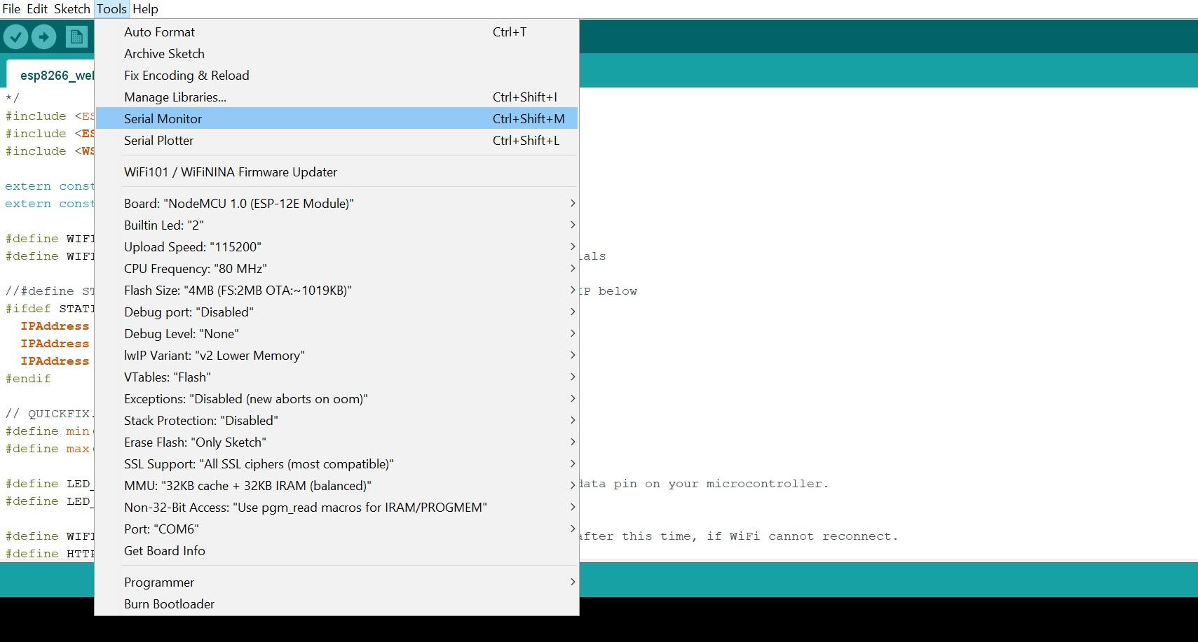Image resolution: width=1198 pixels, height=642 pixels.
Task: Click 'after this time, if WiFi cannot reconnect.' comment
Action: (738, 536)
